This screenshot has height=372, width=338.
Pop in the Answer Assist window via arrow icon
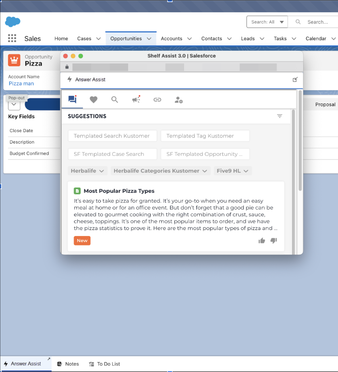[x=295, y=79]
